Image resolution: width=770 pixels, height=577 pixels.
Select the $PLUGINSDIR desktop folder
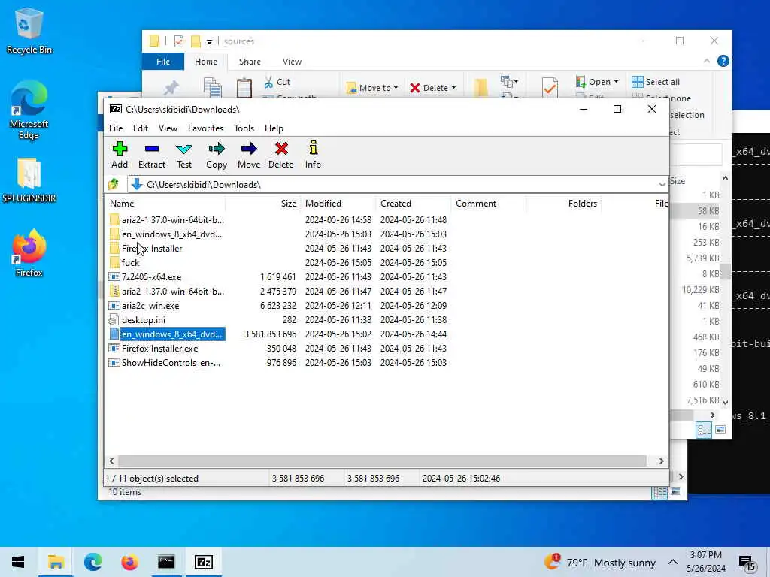click(x=29, y=180)
